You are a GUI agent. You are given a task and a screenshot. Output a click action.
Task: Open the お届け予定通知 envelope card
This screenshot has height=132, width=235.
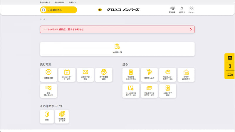[85, 75]
